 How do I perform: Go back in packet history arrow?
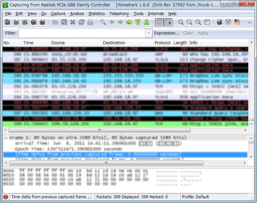112,22
